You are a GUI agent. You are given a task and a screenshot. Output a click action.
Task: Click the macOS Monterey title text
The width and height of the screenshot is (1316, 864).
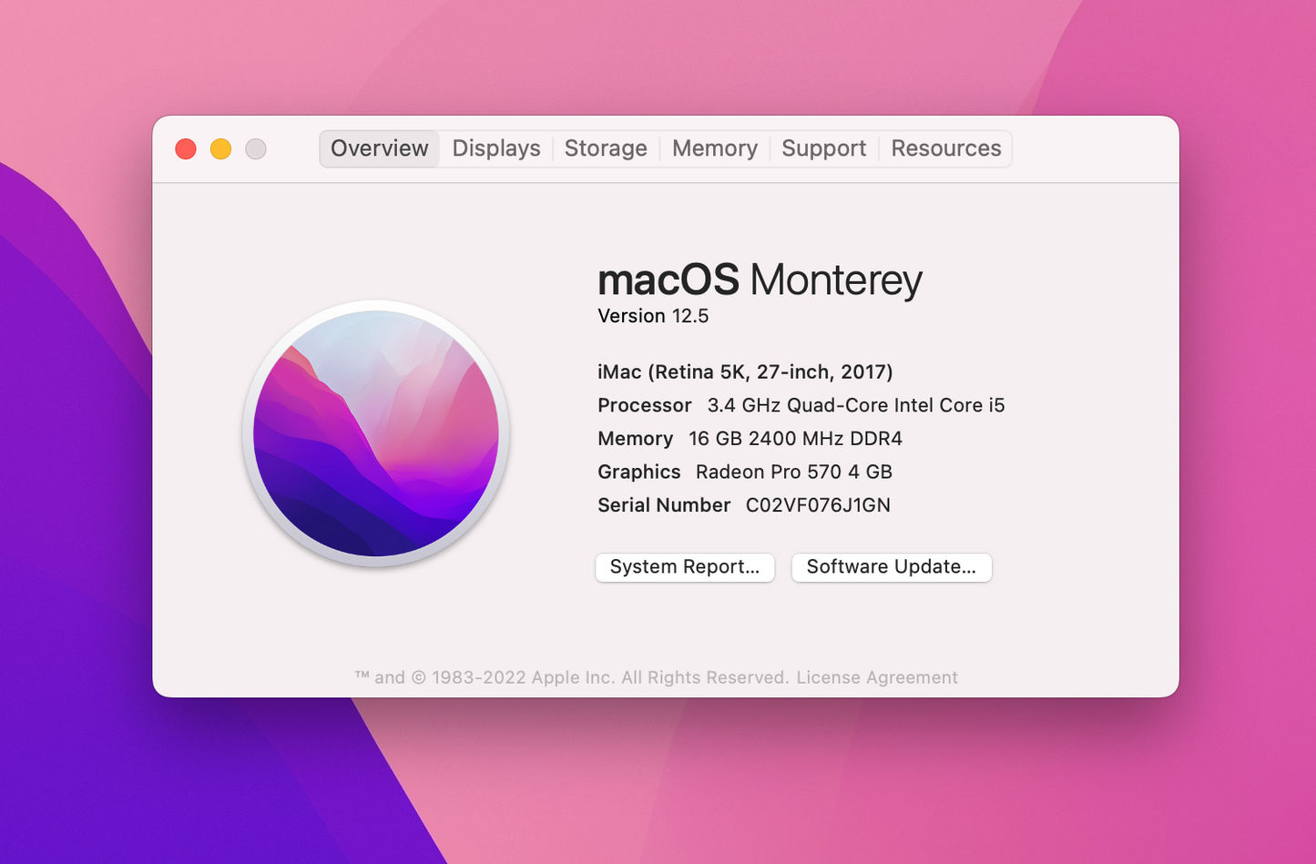coord(760,280)
